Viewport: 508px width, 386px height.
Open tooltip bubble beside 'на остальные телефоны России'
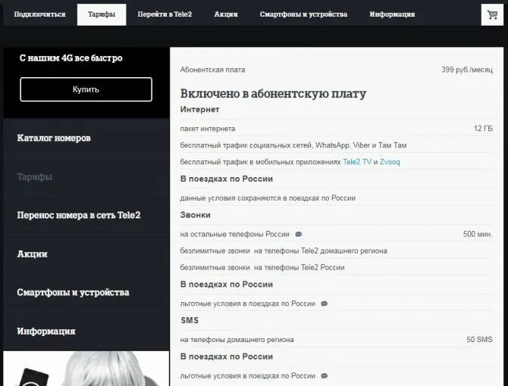(299, 234)
